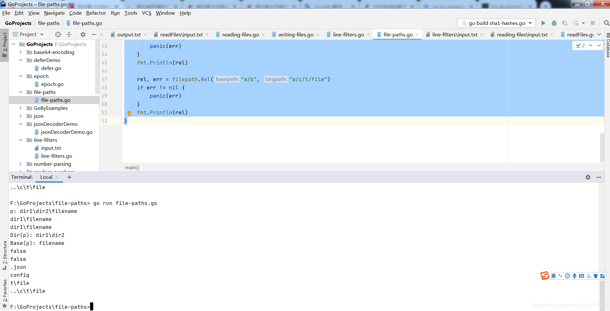This screenshot has width=610, height=311.
Task: Select input.txt under line-filters
Action: pyautogui.click(x=51, y=148)
